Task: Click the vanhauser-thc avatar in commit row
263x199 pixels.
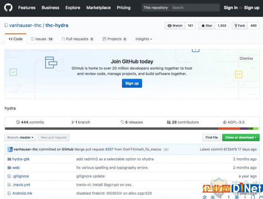Action: coord(10,149)
